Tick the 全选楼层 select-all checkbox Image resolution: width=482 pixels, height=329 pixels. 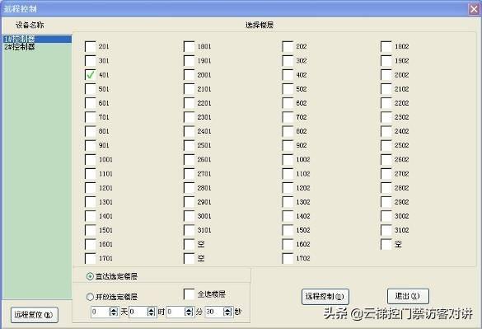189,294
